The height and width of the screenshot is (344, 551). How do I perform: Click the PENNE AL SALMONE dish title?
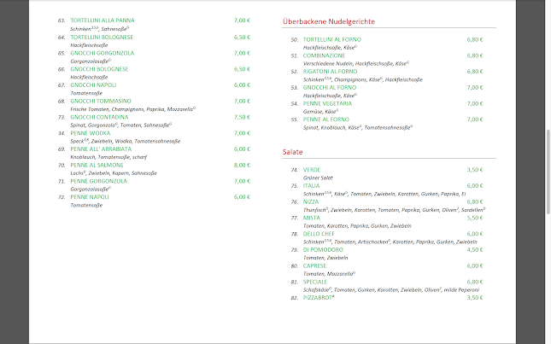(x=97, y=165)
